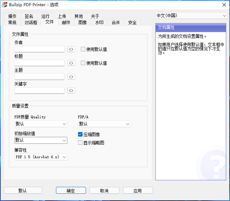
Task: Switch to the 水印 tab
Action: 99,22
